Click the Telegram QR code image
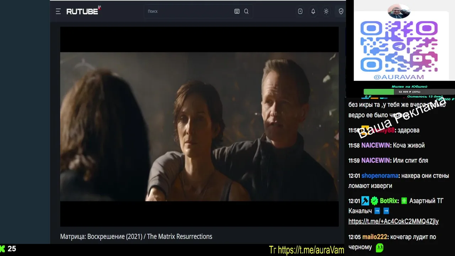Screen dimensions: 455x256 (399, 47)
